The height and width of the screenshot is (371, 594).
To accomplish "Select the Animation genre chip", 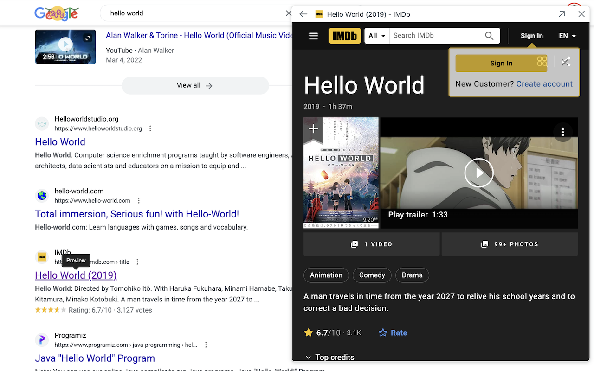I will pos(326,275).
